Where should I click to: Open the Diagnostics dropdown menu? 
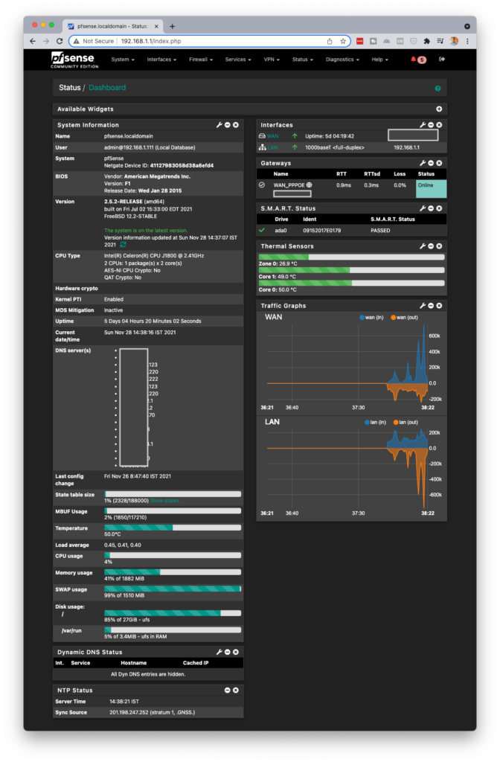[x=342, y=60]
